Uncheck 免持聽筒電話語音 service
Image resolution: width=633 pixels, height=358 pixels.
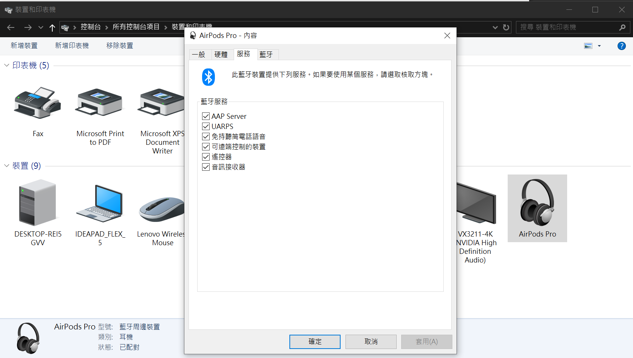click(x=206, y=137)
